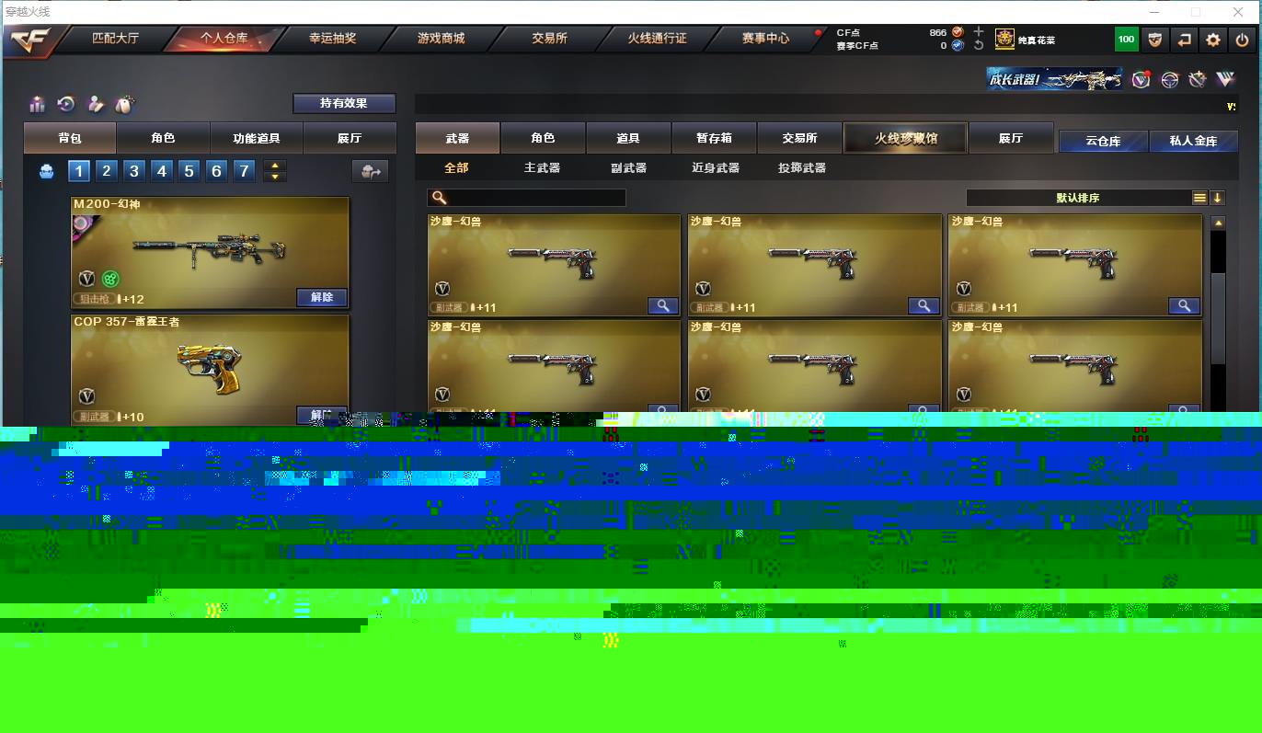
Task: Select backpack slot 6
Action: point(216,171)
